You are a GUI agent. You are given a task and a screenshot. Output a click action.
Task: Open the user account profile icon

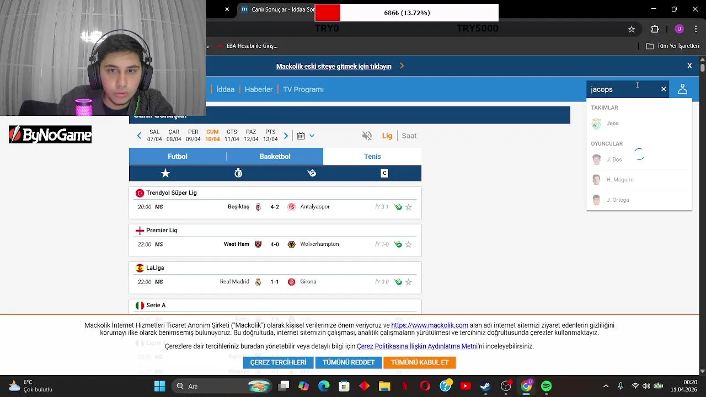(682, 89)
